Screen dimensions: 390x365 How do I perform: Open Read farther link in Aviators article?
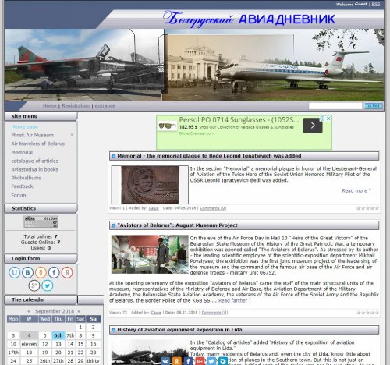(x=235, y=301)
